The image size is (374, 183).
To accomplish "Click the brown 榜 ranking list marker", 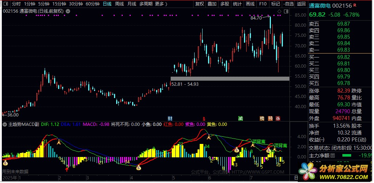I will (x=262, y=118).
